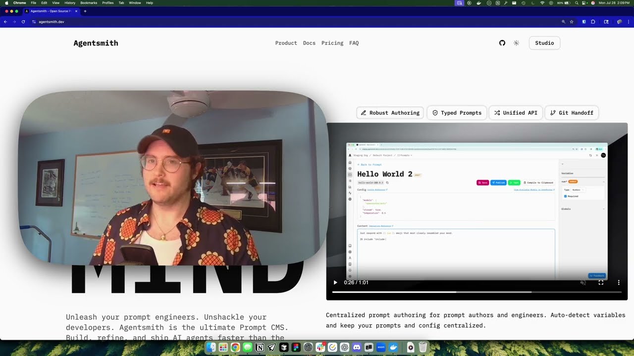Open Spotlight search in menu bar
634x356 pixels.
click(577, 3)
